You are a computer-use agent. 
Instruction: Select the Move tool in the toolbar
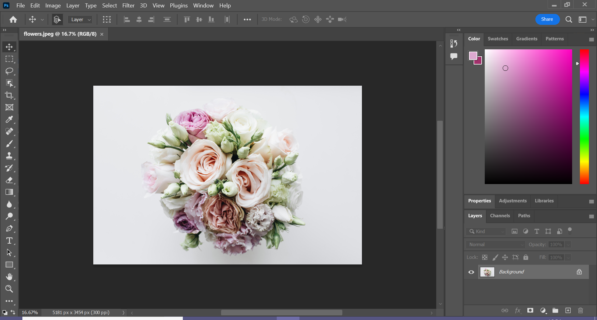click(9, 47)
